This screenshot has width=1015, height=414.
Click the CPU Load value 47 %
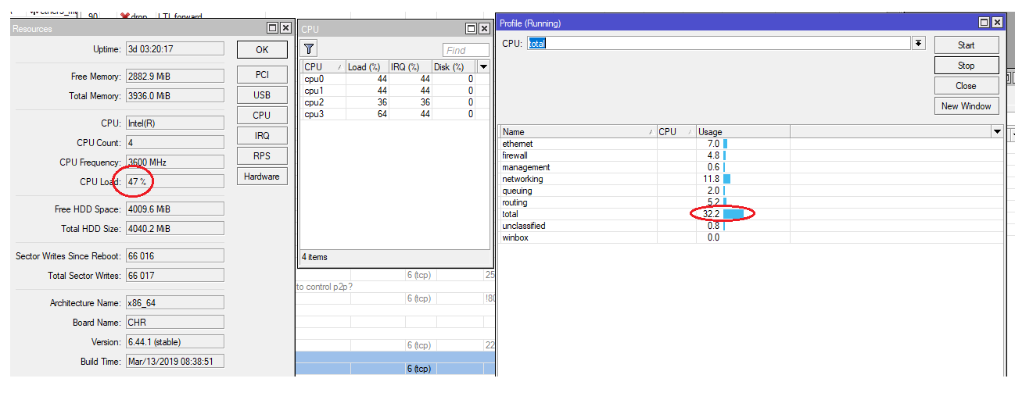(175, 181)
